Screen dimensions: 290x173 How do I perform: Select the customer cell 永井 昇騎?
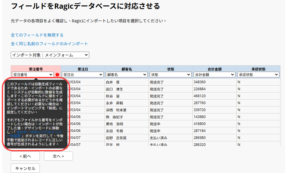127,103
